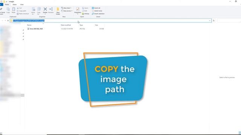Sort by the Type column header
This screenshot has height=135, width=241.
[81, 25]
